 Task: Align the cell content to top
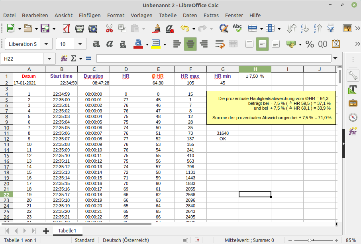tap(249, 44)
